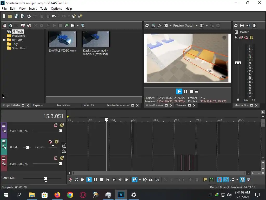Screen dimensions: 266x200
Task: Insert a region with the region icon
Action: 211,180
